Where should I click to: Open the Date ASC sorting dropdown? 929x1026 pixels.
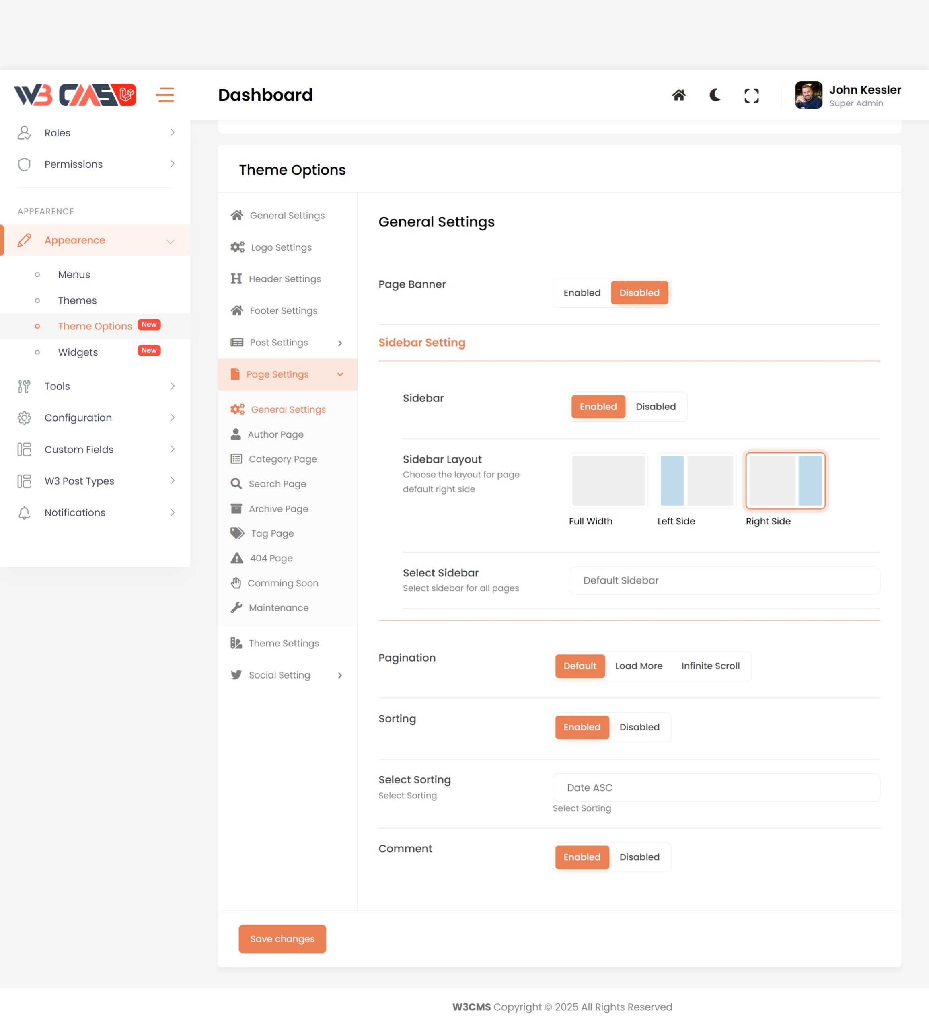pos(716,788)
